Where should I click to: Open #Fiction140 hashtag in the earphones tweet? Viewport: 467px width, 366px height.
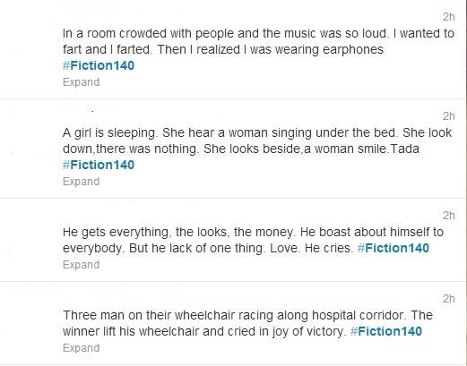pos(99,65)
